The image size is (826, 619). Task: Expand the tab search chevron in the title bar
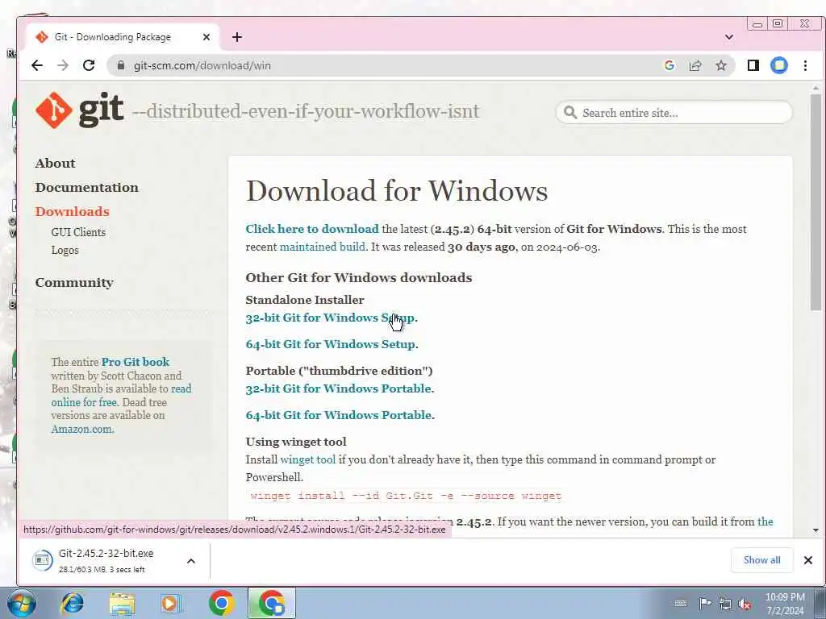pyautogui.click(x=729, y=37)
